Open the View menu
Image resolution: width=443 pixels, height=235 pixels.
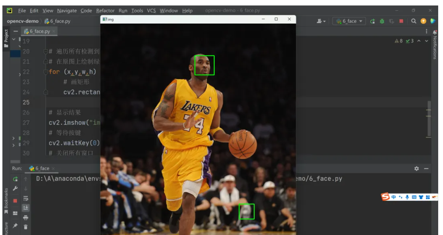click(x=48, y=11)
